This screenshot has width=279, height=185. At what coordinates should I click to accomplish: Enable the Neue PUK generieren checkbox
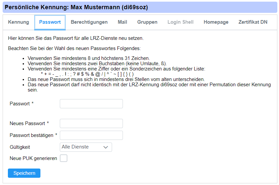tap(63, 158)
